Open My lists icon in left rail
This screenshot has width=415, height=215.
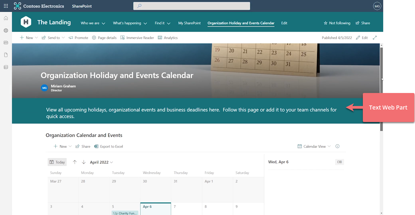point(6,67)
